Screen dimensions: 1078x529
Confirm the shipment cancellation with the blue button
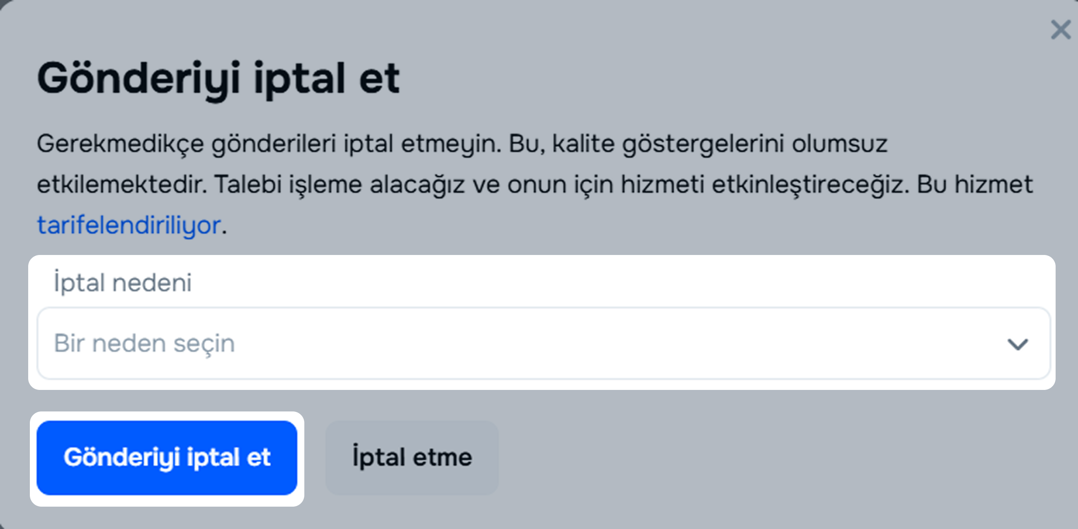click(x=167, y=457)
